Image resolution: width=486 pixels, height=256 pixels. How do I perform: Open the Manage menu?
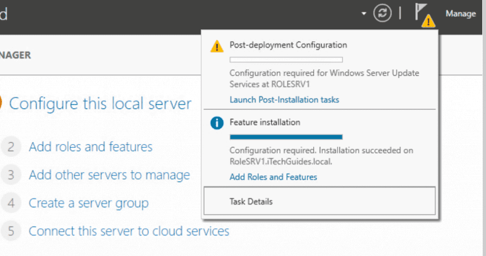[x=460, y=14]
